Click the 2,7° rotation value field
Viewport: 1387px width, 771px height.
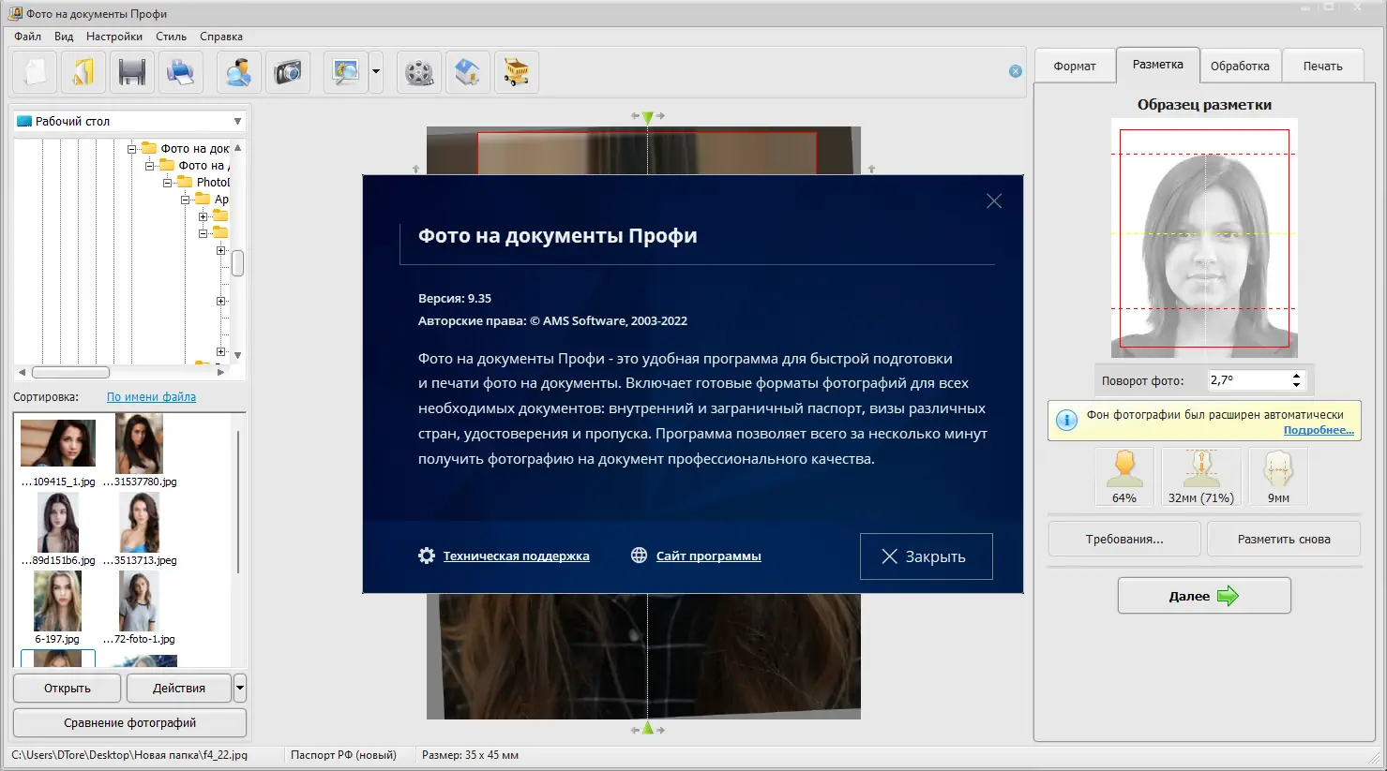[x=1248, y=380]
